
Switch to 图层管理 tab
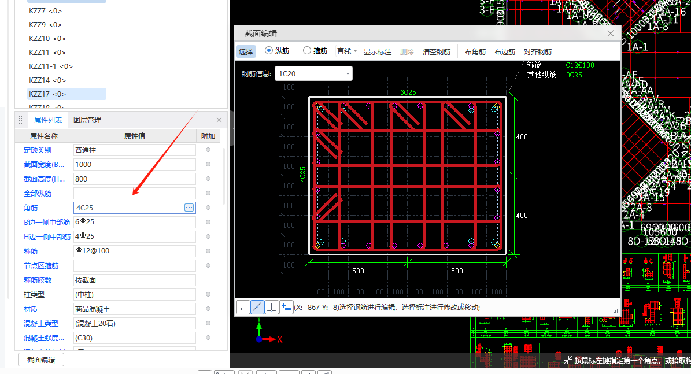point(87,120)
